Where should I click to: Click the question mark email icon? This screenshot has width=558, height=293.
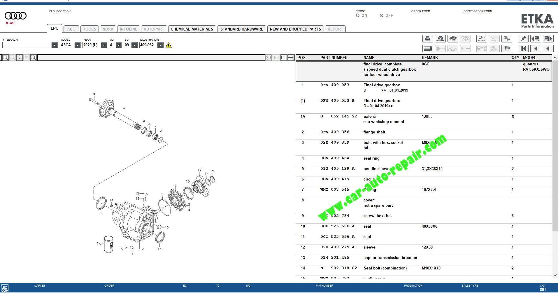[x=465, y=39]
